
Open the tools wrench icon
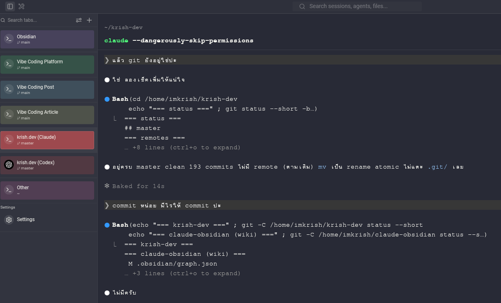[21, 6]
